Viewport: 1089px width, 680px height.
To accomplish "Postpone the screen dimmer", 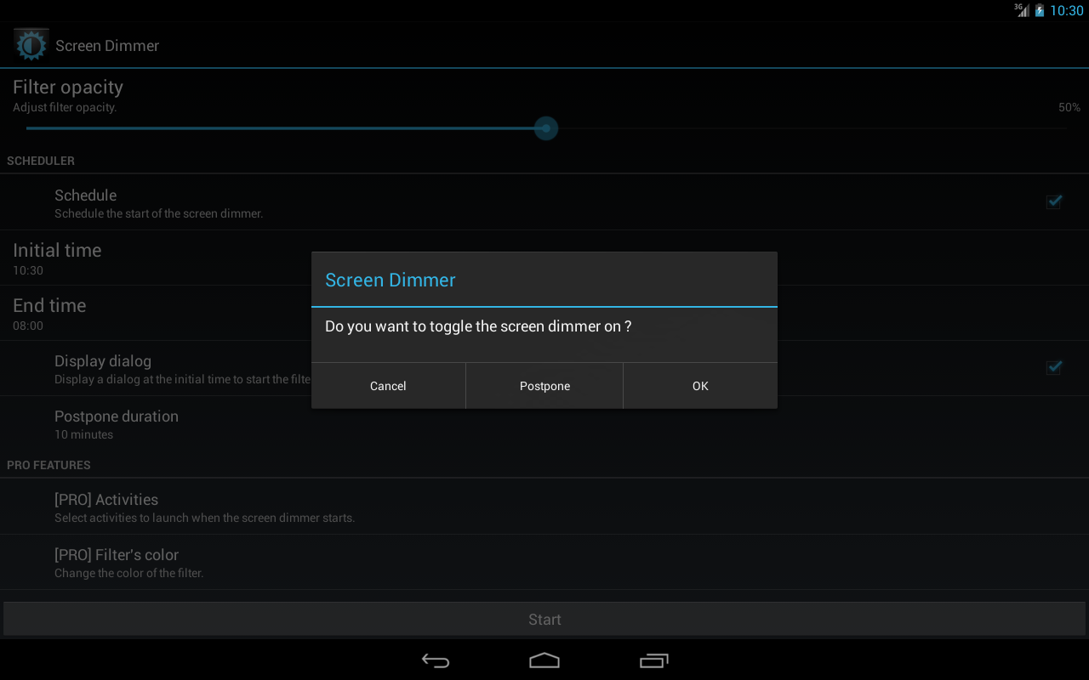I will [544, 385].
